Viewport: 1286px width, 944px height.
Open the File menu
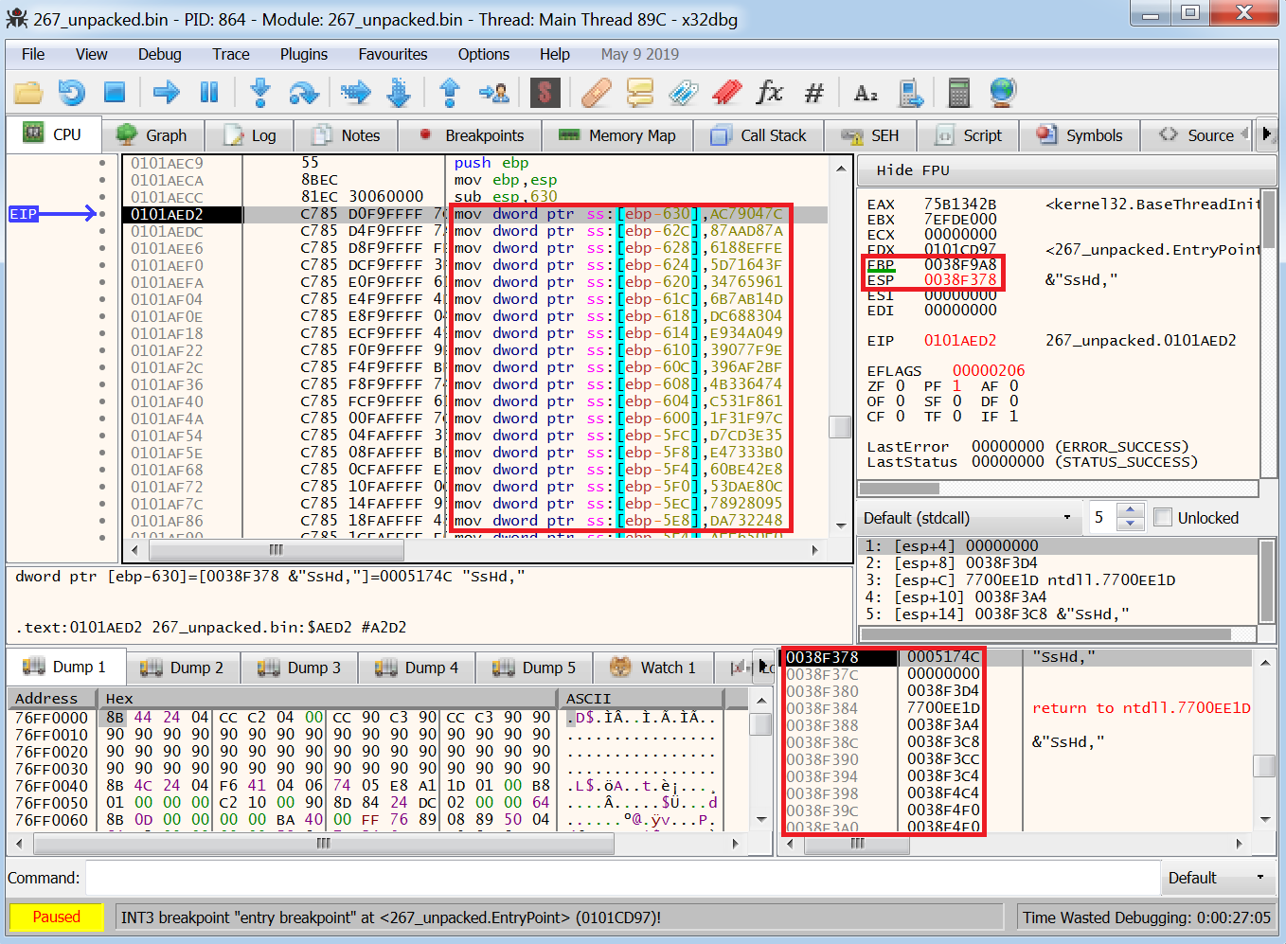click(x=33, y=54)
